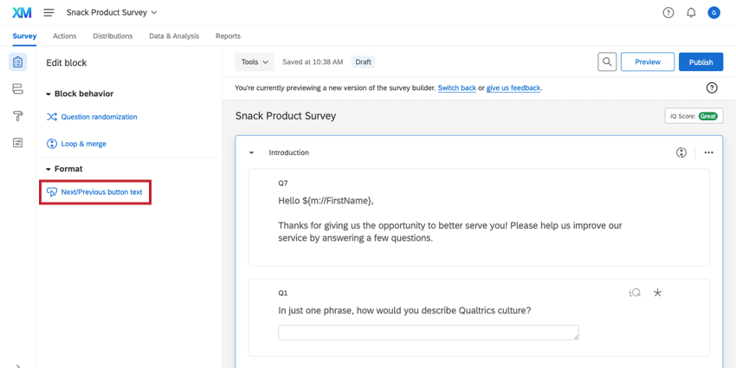Viewport: 736px width, 368px height.
Task: Collapse the Introduction block
Action: click(x=252, y=152)
